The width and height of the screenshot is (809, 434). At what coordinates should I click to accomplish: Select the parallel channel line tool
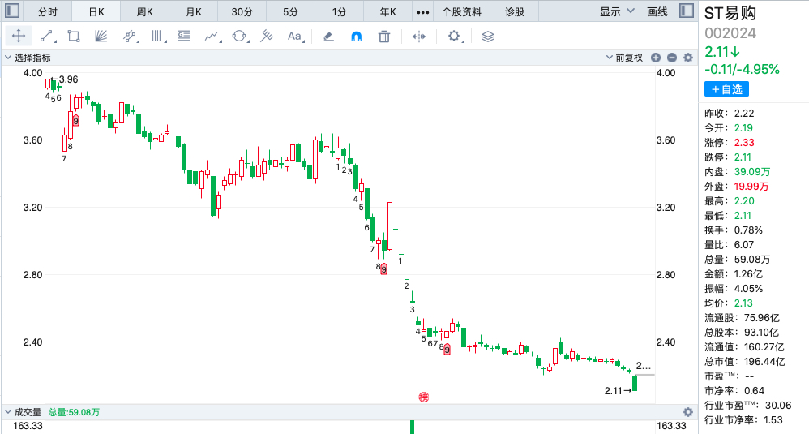(130, 37)
